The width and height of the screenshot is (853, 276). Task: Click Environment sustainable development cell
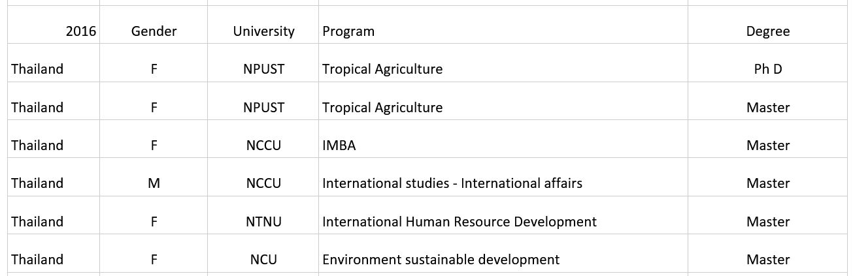coord(503,260)
